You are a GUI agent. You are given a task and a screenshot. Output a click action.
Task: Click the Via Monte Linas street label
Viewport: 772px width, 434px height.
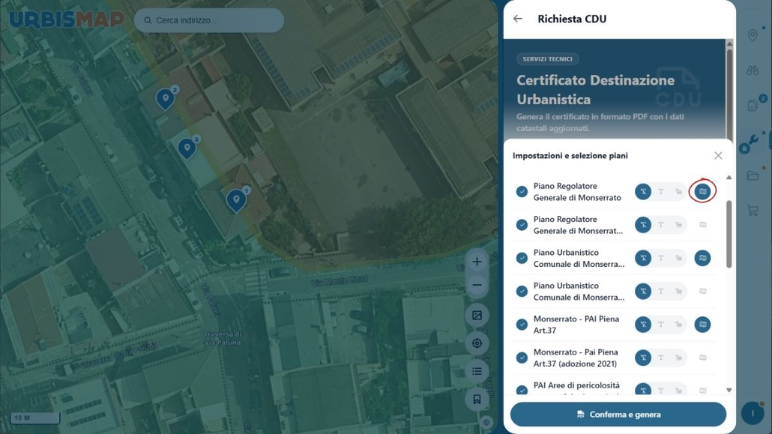point(340,281)
